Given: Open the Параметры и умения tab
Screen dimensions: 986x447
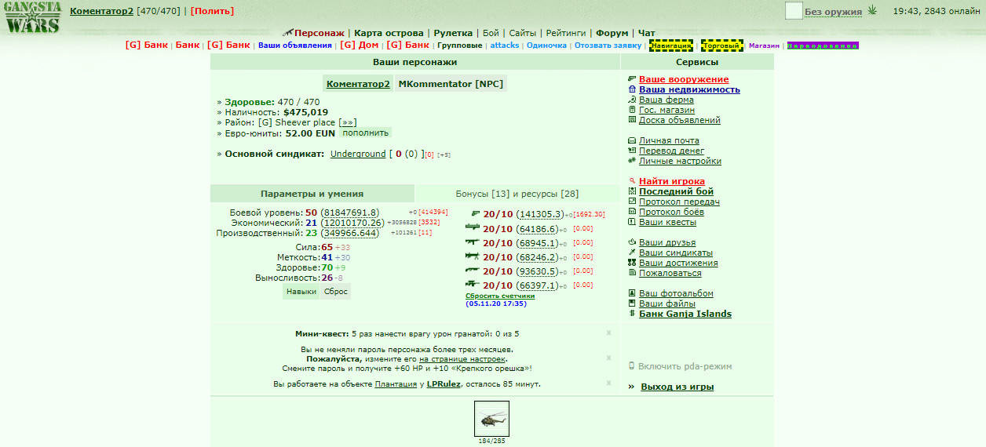Looking at the screenshot, I should coord(312,194).
